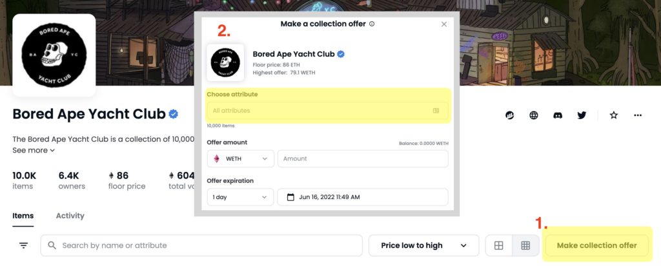The width and height of the screenshot is (661, 266).
Task: Add collection to watchlist star
Action: click(614, 115)
